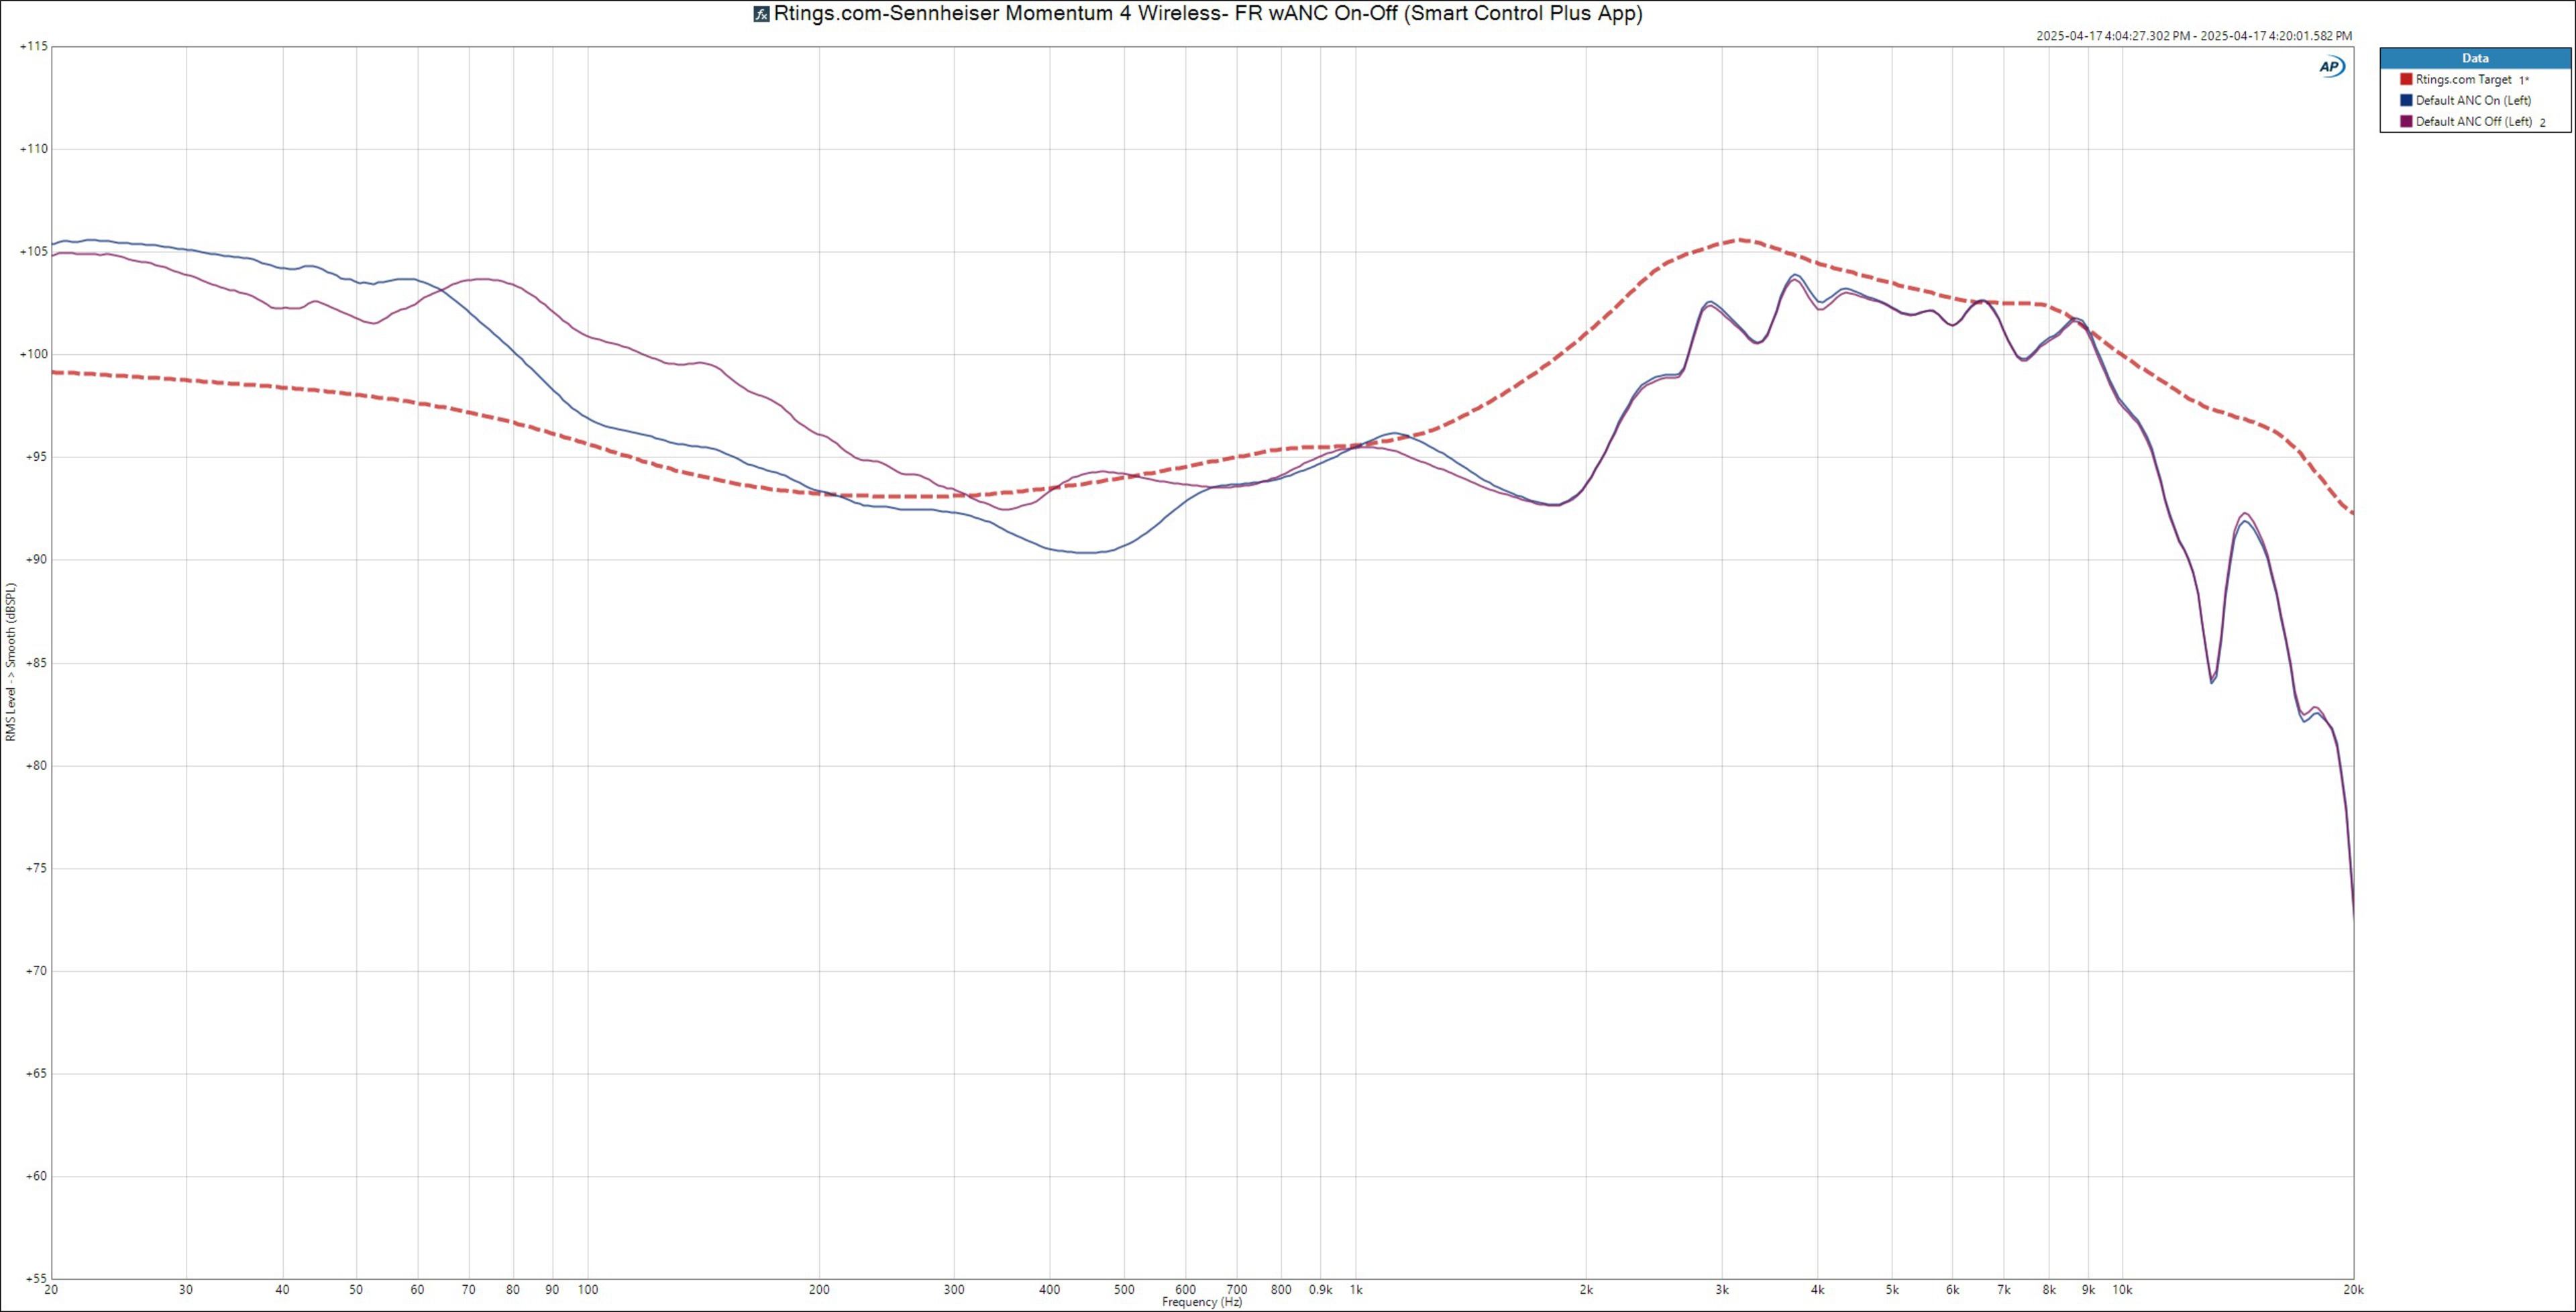This screenshot has width=2576, height=1312.
Task: Select the Rtings.com Target legend entry
Action: click(x=2463, y=79)
